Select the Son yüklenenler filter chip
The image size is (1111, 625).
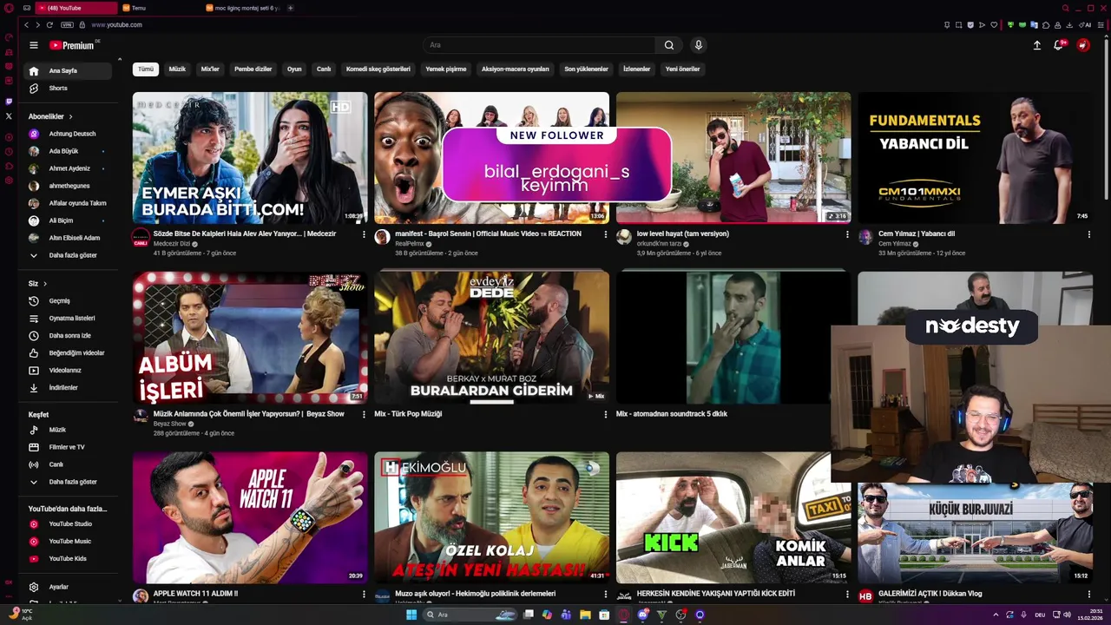pos(587,69)
